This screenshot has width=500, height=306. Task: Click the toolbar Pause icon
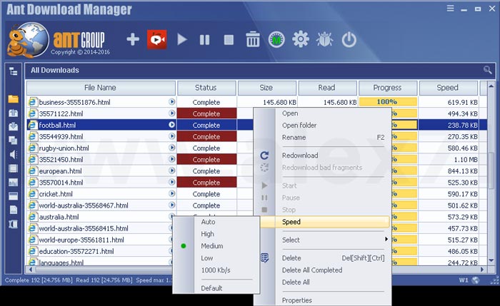(x=204, y=40)
